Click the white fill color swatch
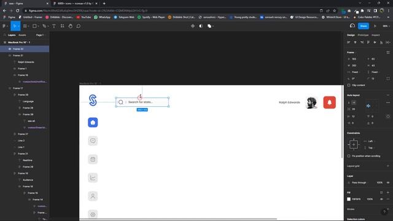The image size is (393, 221). (349, 199)
